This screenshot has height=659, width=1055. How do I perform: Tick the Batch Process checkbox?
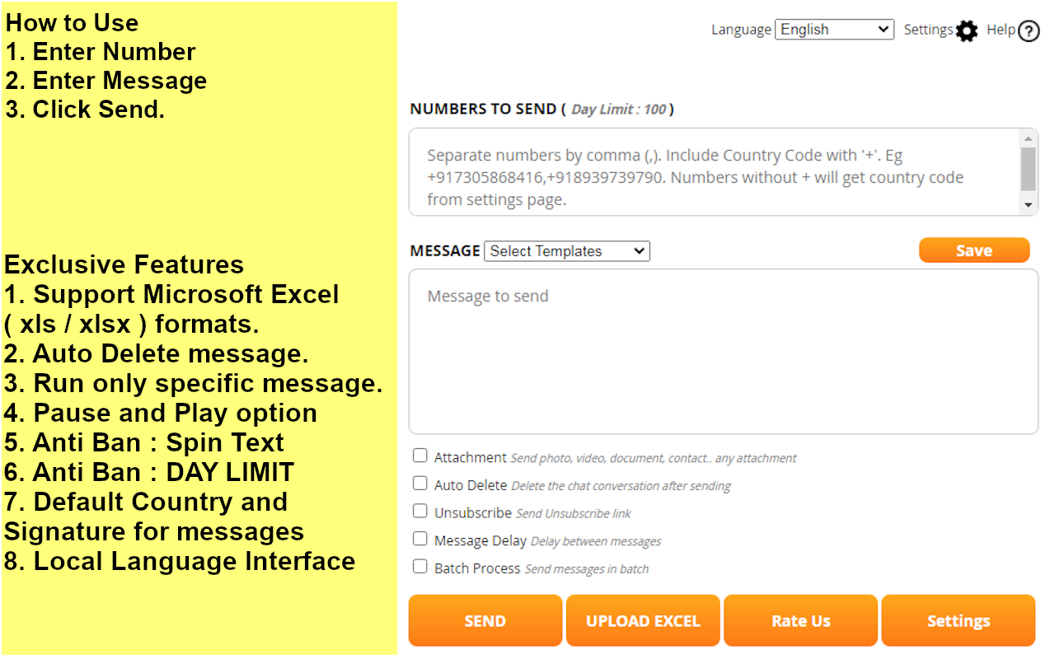click(420, 567)
